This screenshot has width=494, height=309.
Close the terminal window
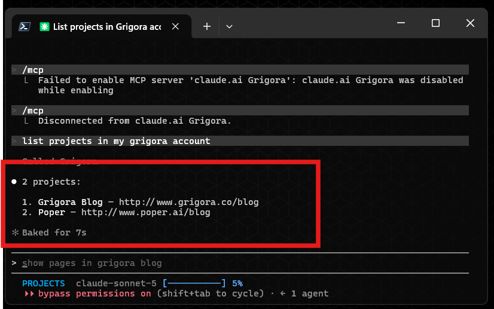pyautogui.click(x=470, y=23)
